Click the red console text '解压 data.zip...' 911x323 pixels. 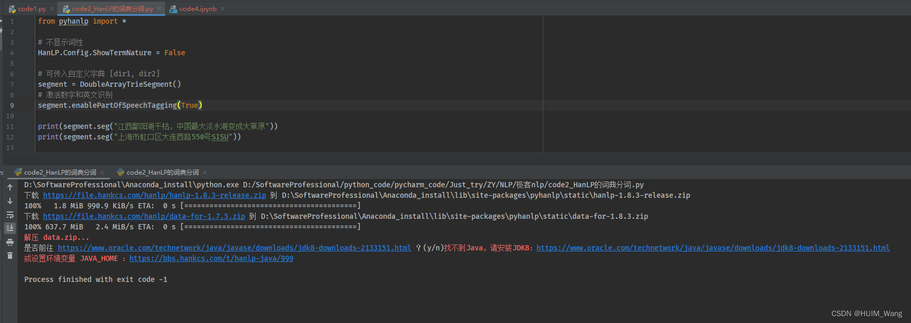[57, 237]
